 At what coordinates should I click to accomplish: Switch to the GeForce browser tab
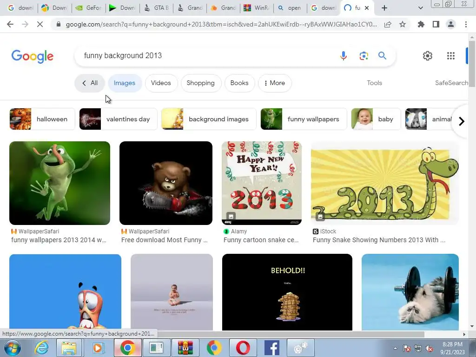[x=89, y=8]
